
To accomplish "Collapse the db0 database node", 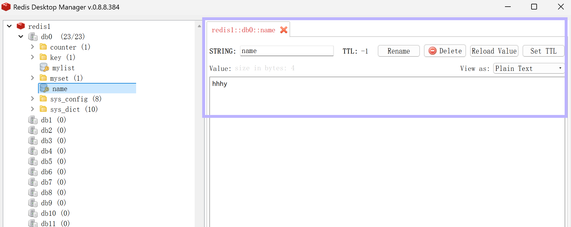I will pyautogui.click(x=21, y=37).
